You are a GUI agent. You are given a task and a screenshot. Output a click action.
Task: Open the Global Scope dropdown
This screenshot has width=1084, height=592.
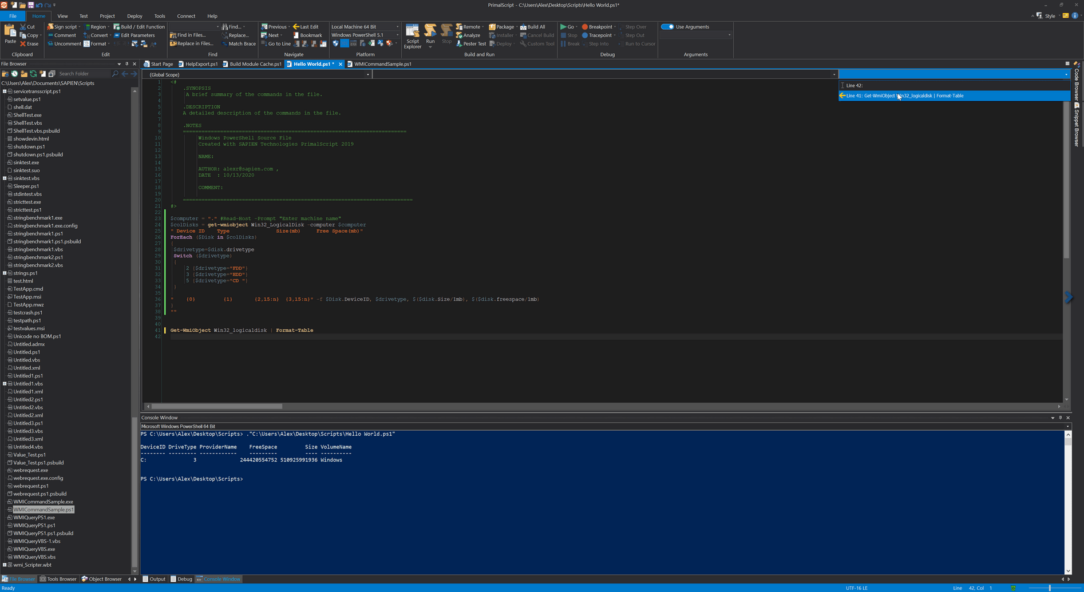[257, 74]
